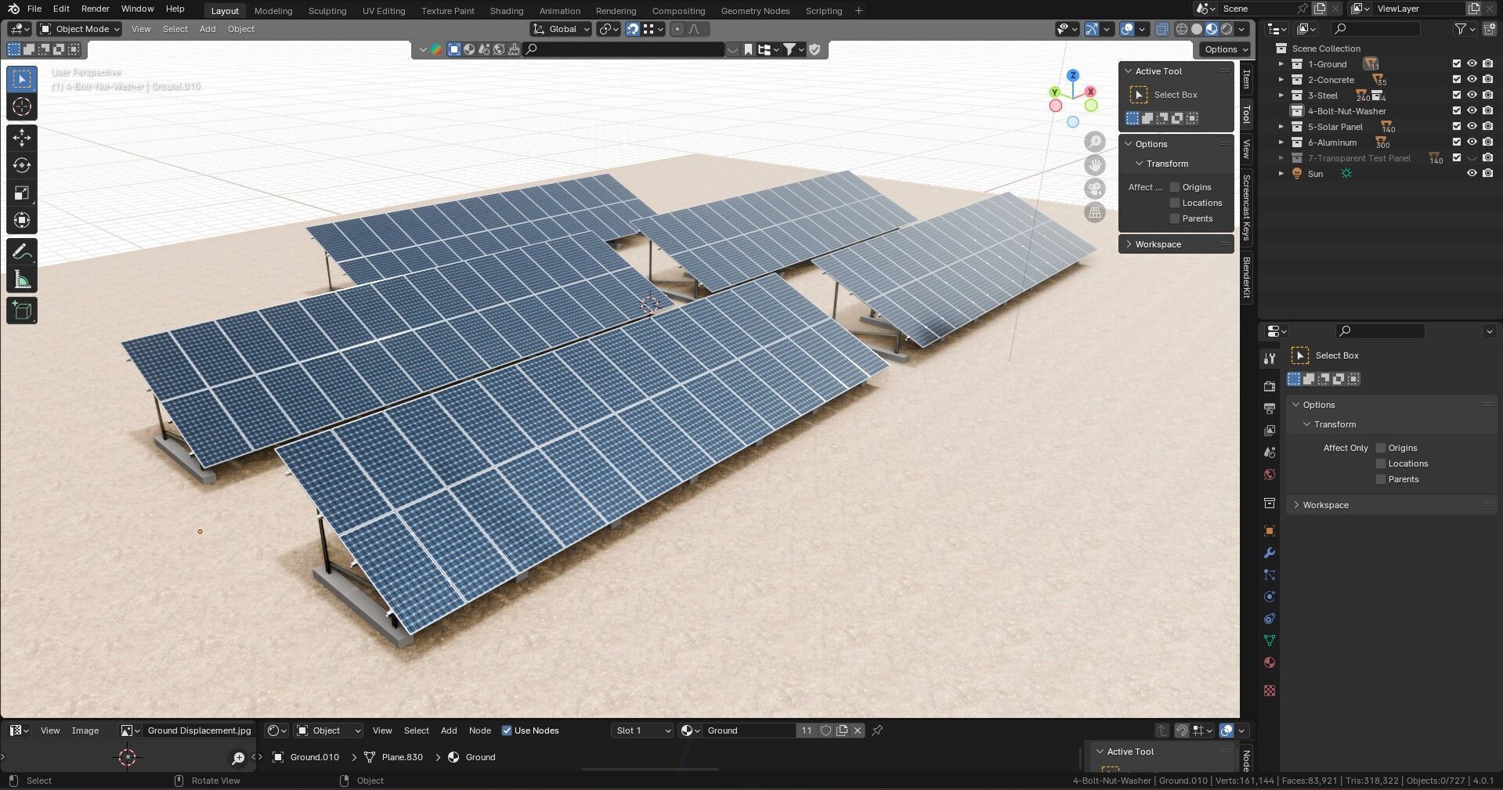Switch to the Geometry Nodes workspace tab
Viewport: 1503px width, 790px height.
[755, 11]
